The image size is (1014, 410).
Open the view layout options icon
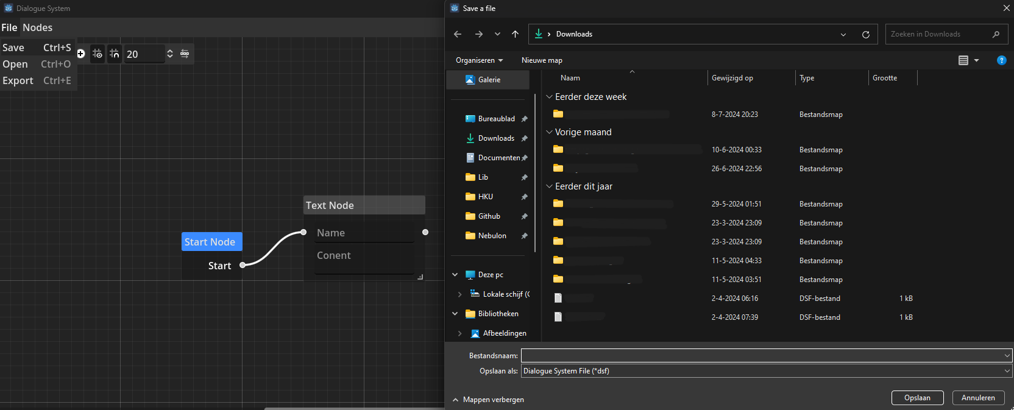coord(968,60)
